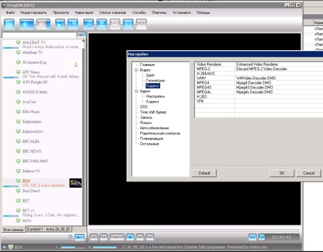
Task: Open the Плагины menu
Action: (159, 12)
